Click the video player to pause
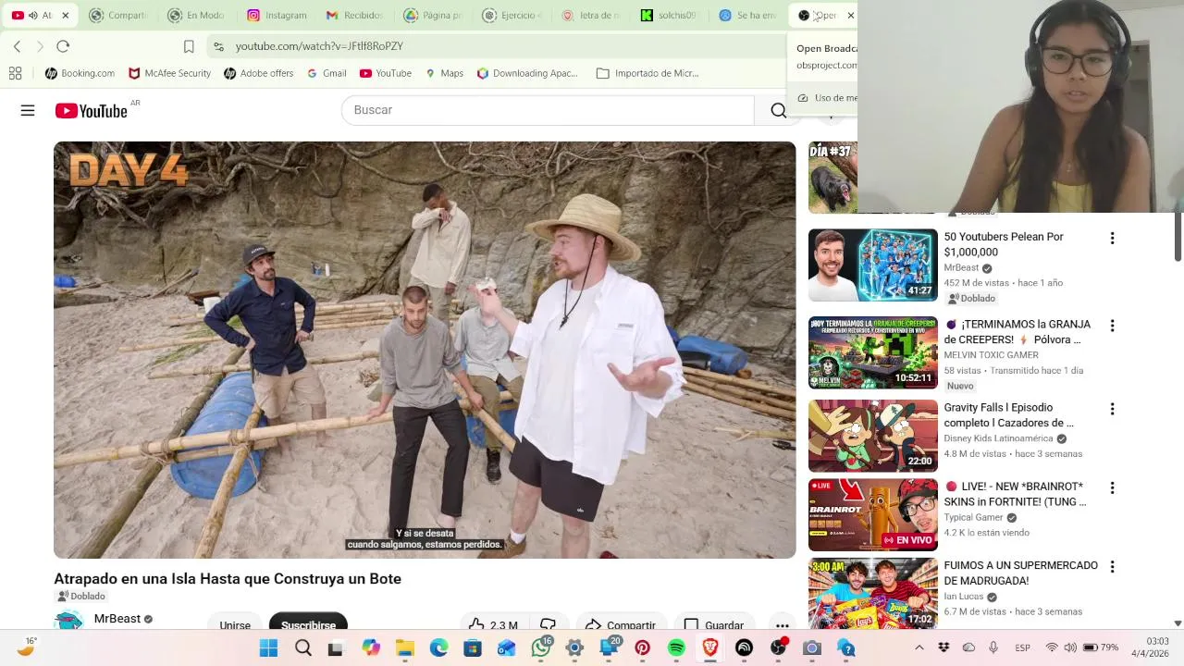Image resolution: width=1184 pixels, height=666 pixels. (425, 350)
